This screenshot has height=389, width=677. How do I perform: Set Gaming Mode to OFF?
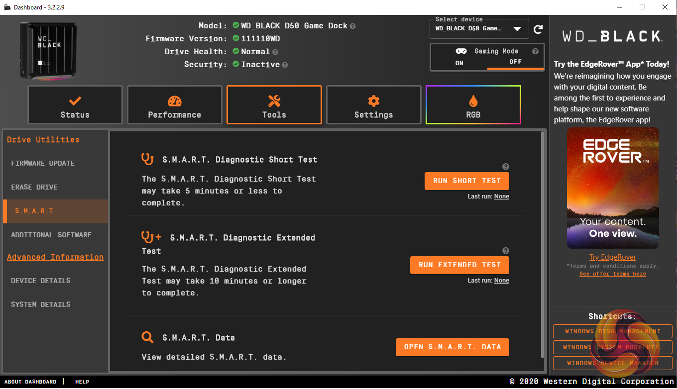[515, 62]
